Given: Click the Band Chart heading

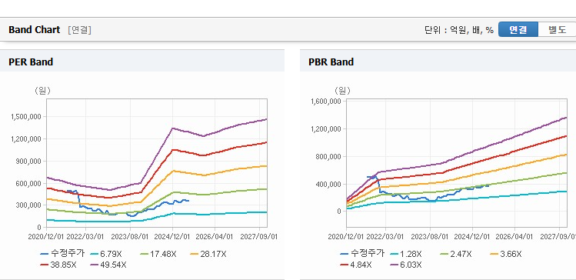Looking at the screenshot, I should (34, 30).
